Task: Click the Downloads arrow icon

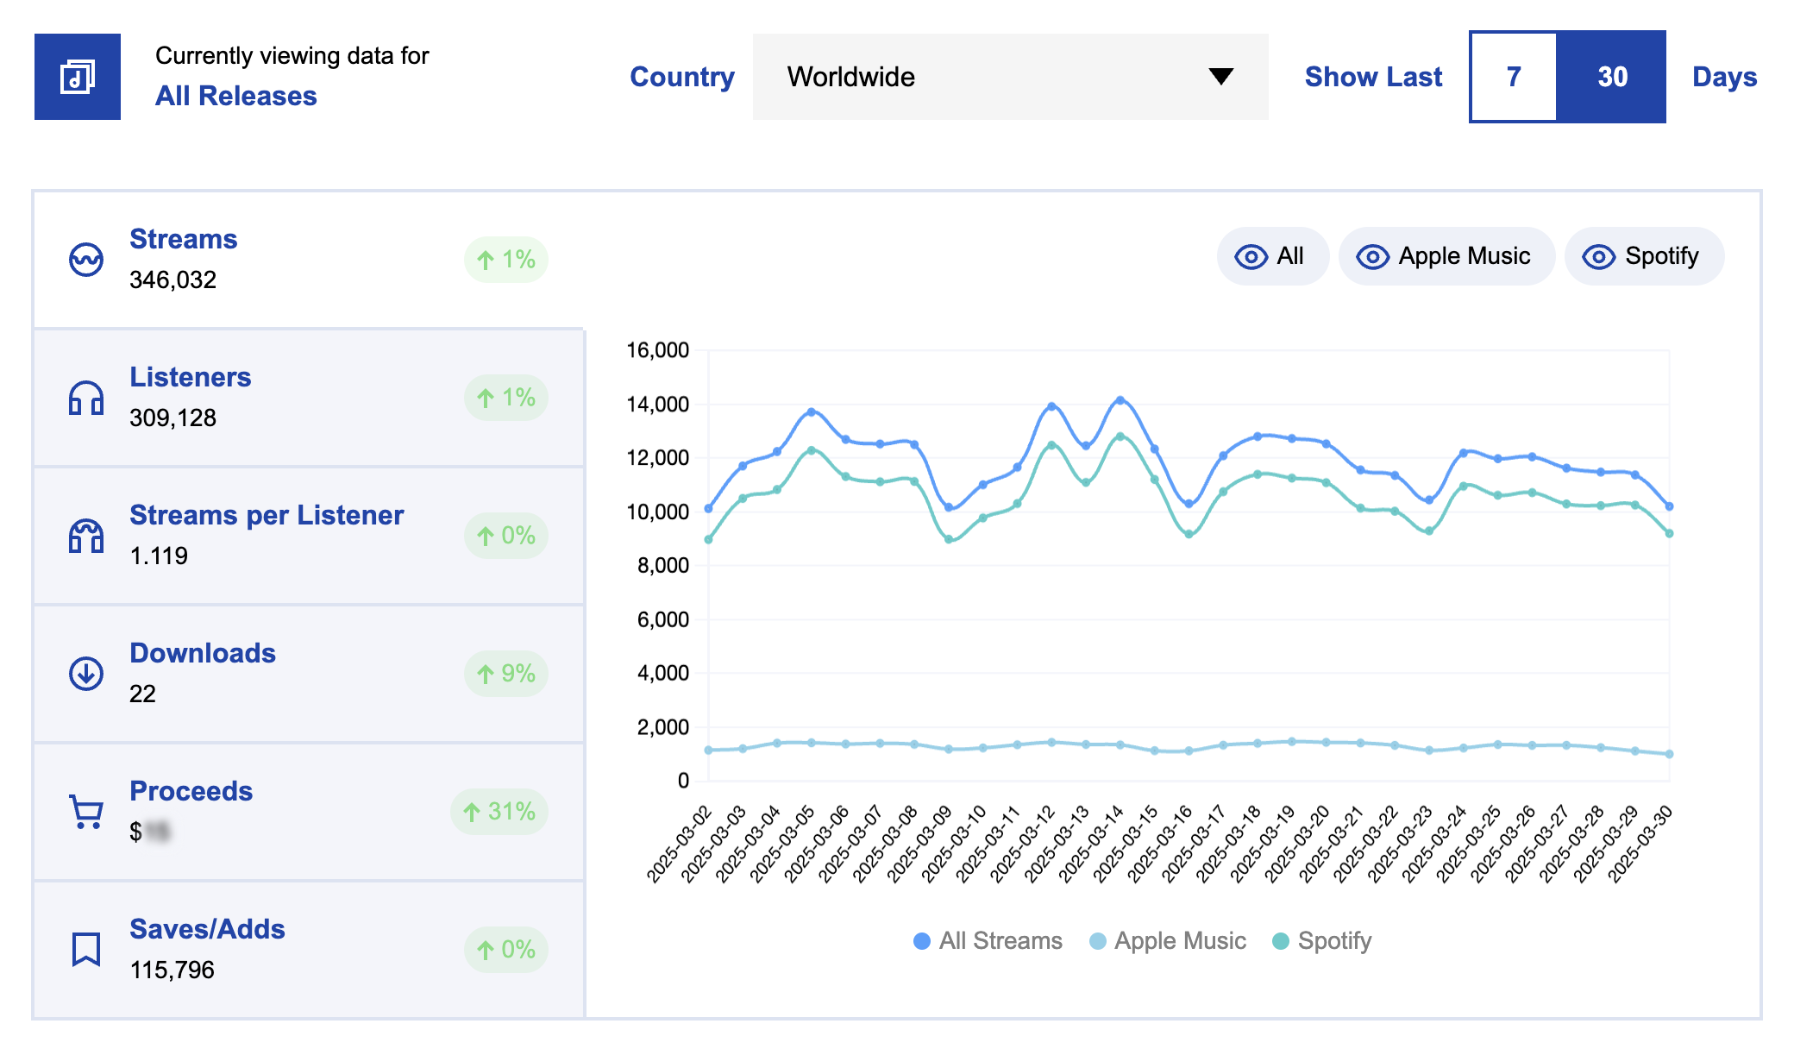Action: click(86, 674)
